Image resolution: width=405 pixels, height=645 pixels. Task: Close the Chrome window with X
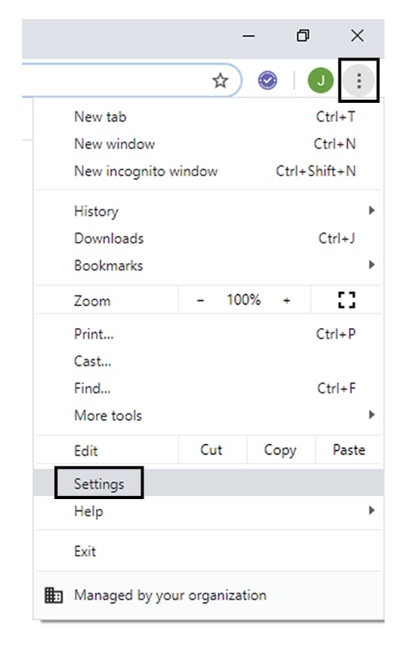click(357, 36)
